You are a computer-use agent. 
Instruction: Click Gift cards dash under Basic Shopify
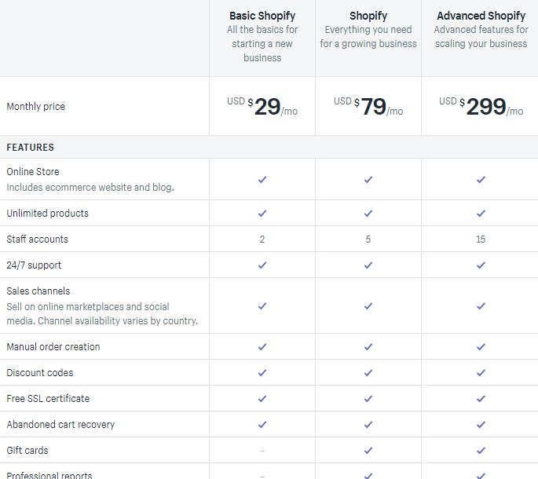(262, 451)
